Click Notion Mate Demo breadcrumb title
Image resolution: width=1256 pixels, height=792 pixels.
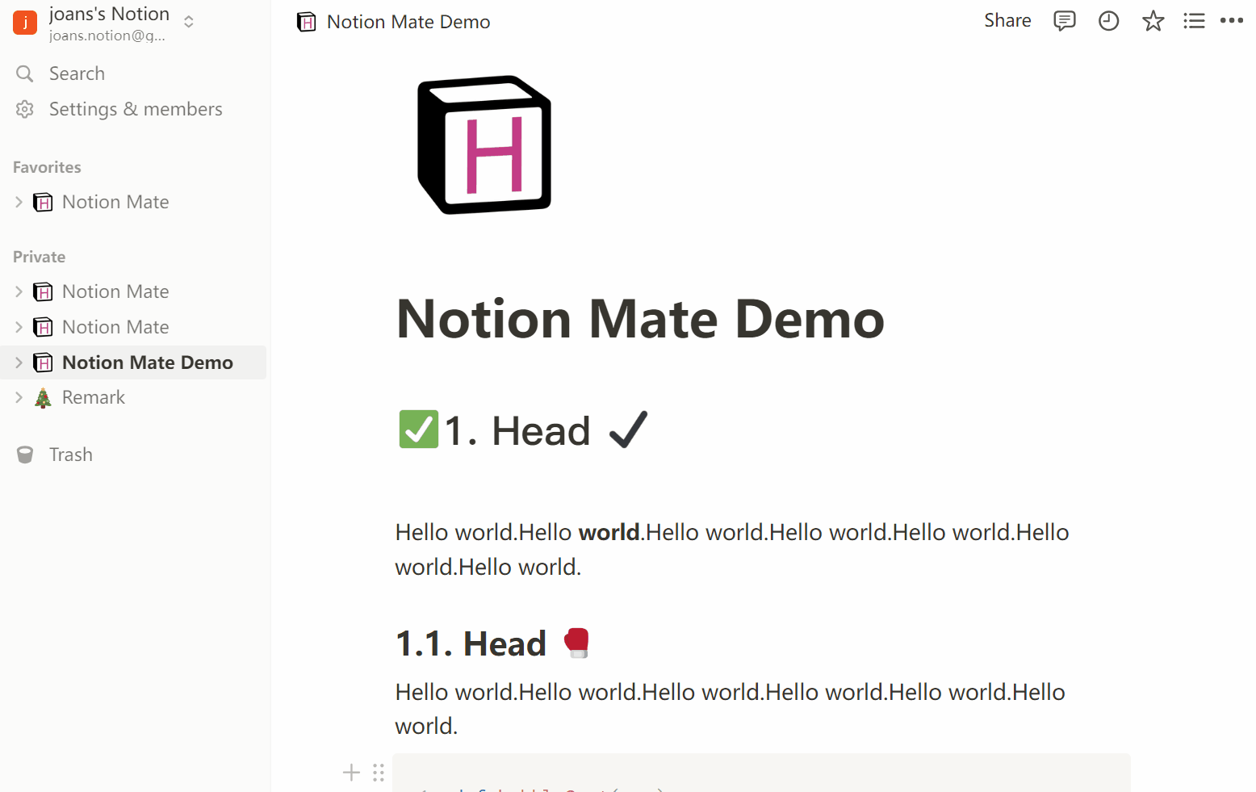point(408,22)
